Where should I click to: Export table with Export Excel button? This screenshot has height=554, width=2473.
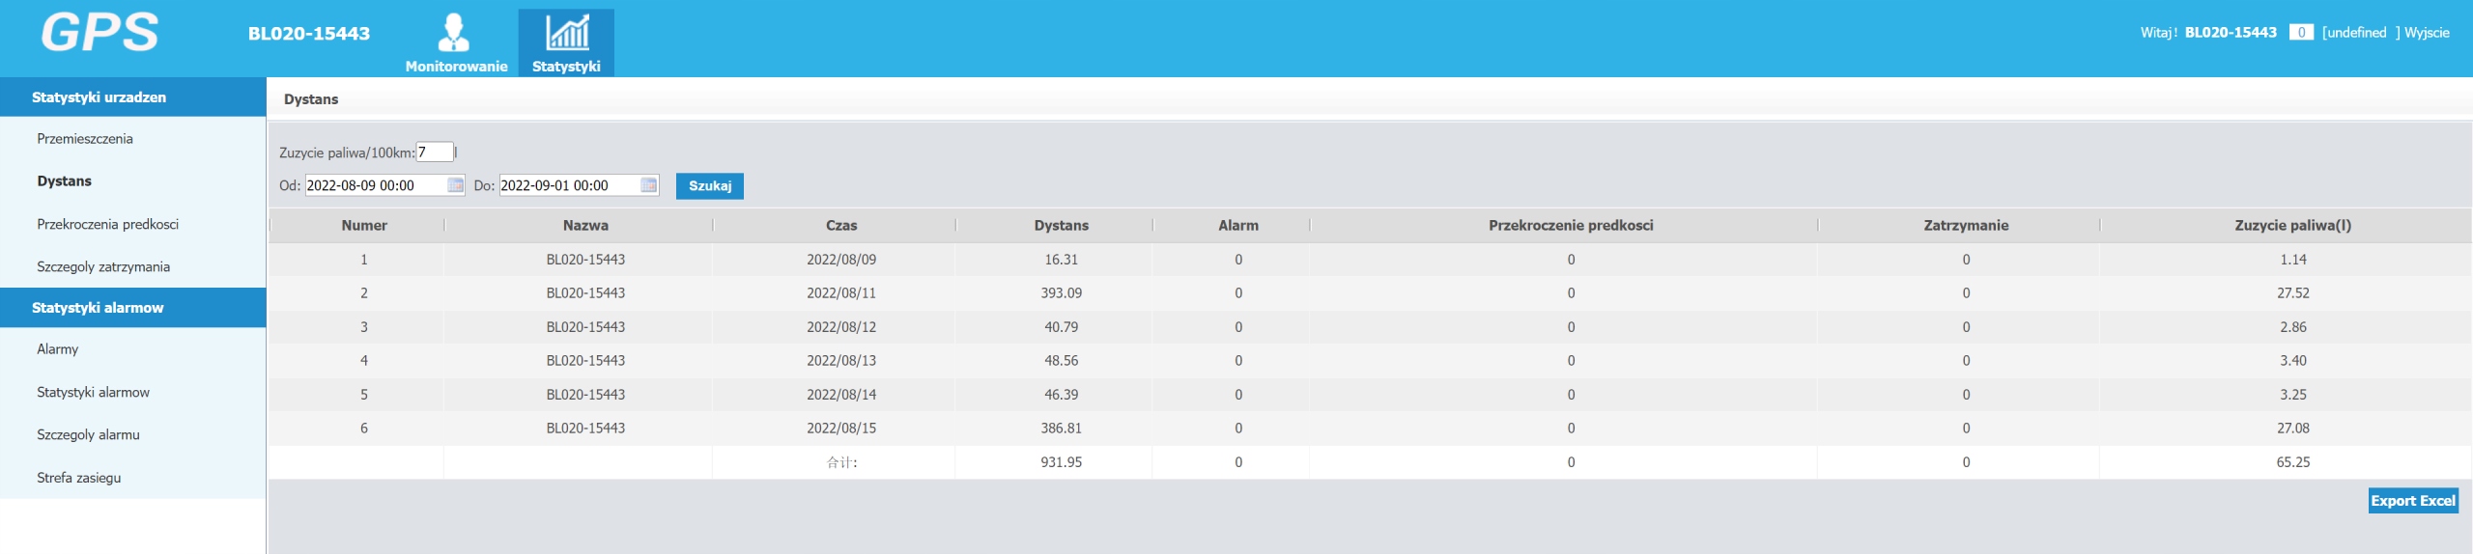pyautogui.click(x=2413, y=501)
